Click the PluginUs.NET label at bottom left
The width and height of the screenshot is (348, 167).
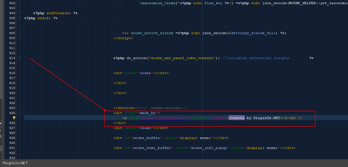coord(15,163)
